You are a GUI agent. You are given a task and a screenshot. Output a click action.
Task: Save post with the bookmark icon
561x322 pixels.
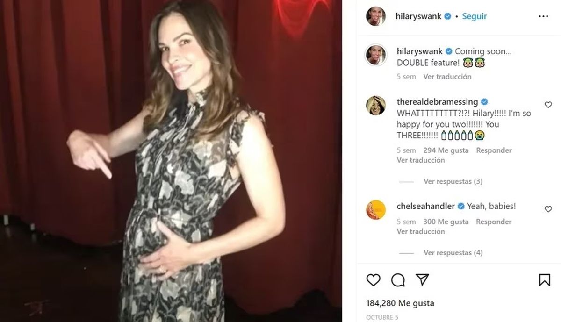point(545,280)
